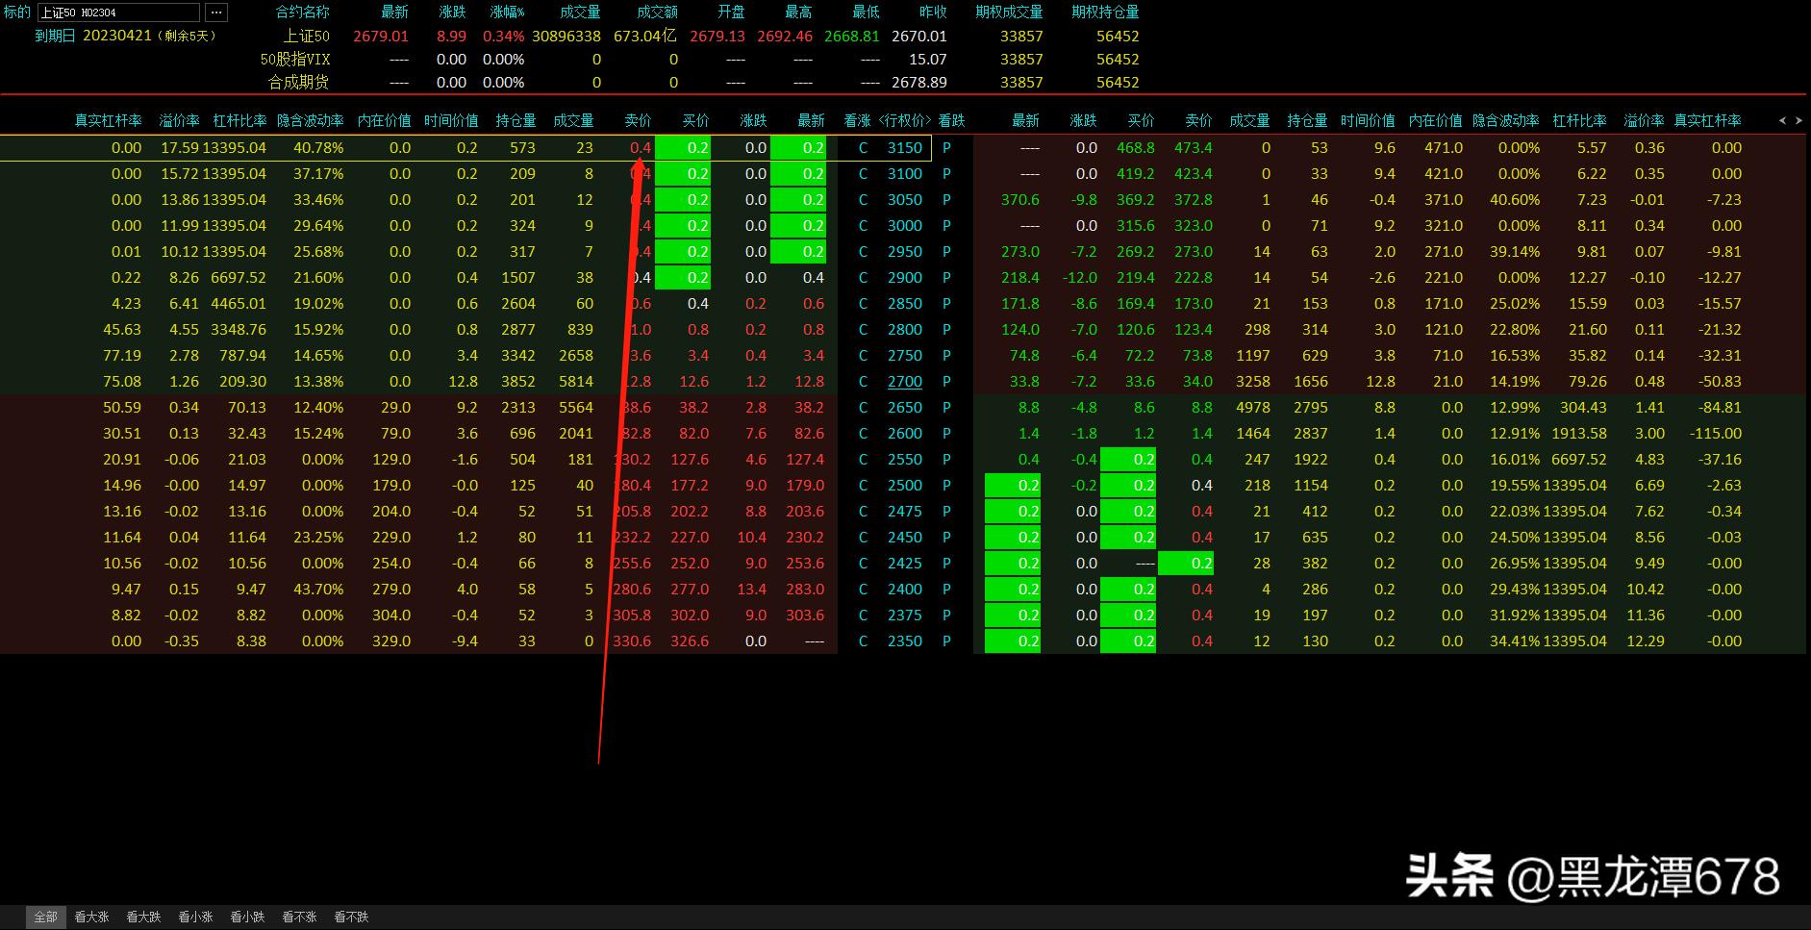Viewport: 1811px width, 930px height.
Task: Click real leverage value -115.00
Action: click(1716, 434)
